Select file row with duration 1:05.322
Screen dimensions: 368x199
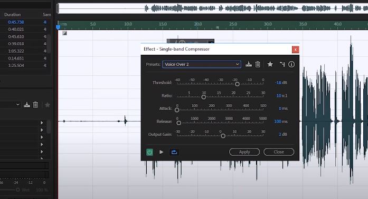25,51
